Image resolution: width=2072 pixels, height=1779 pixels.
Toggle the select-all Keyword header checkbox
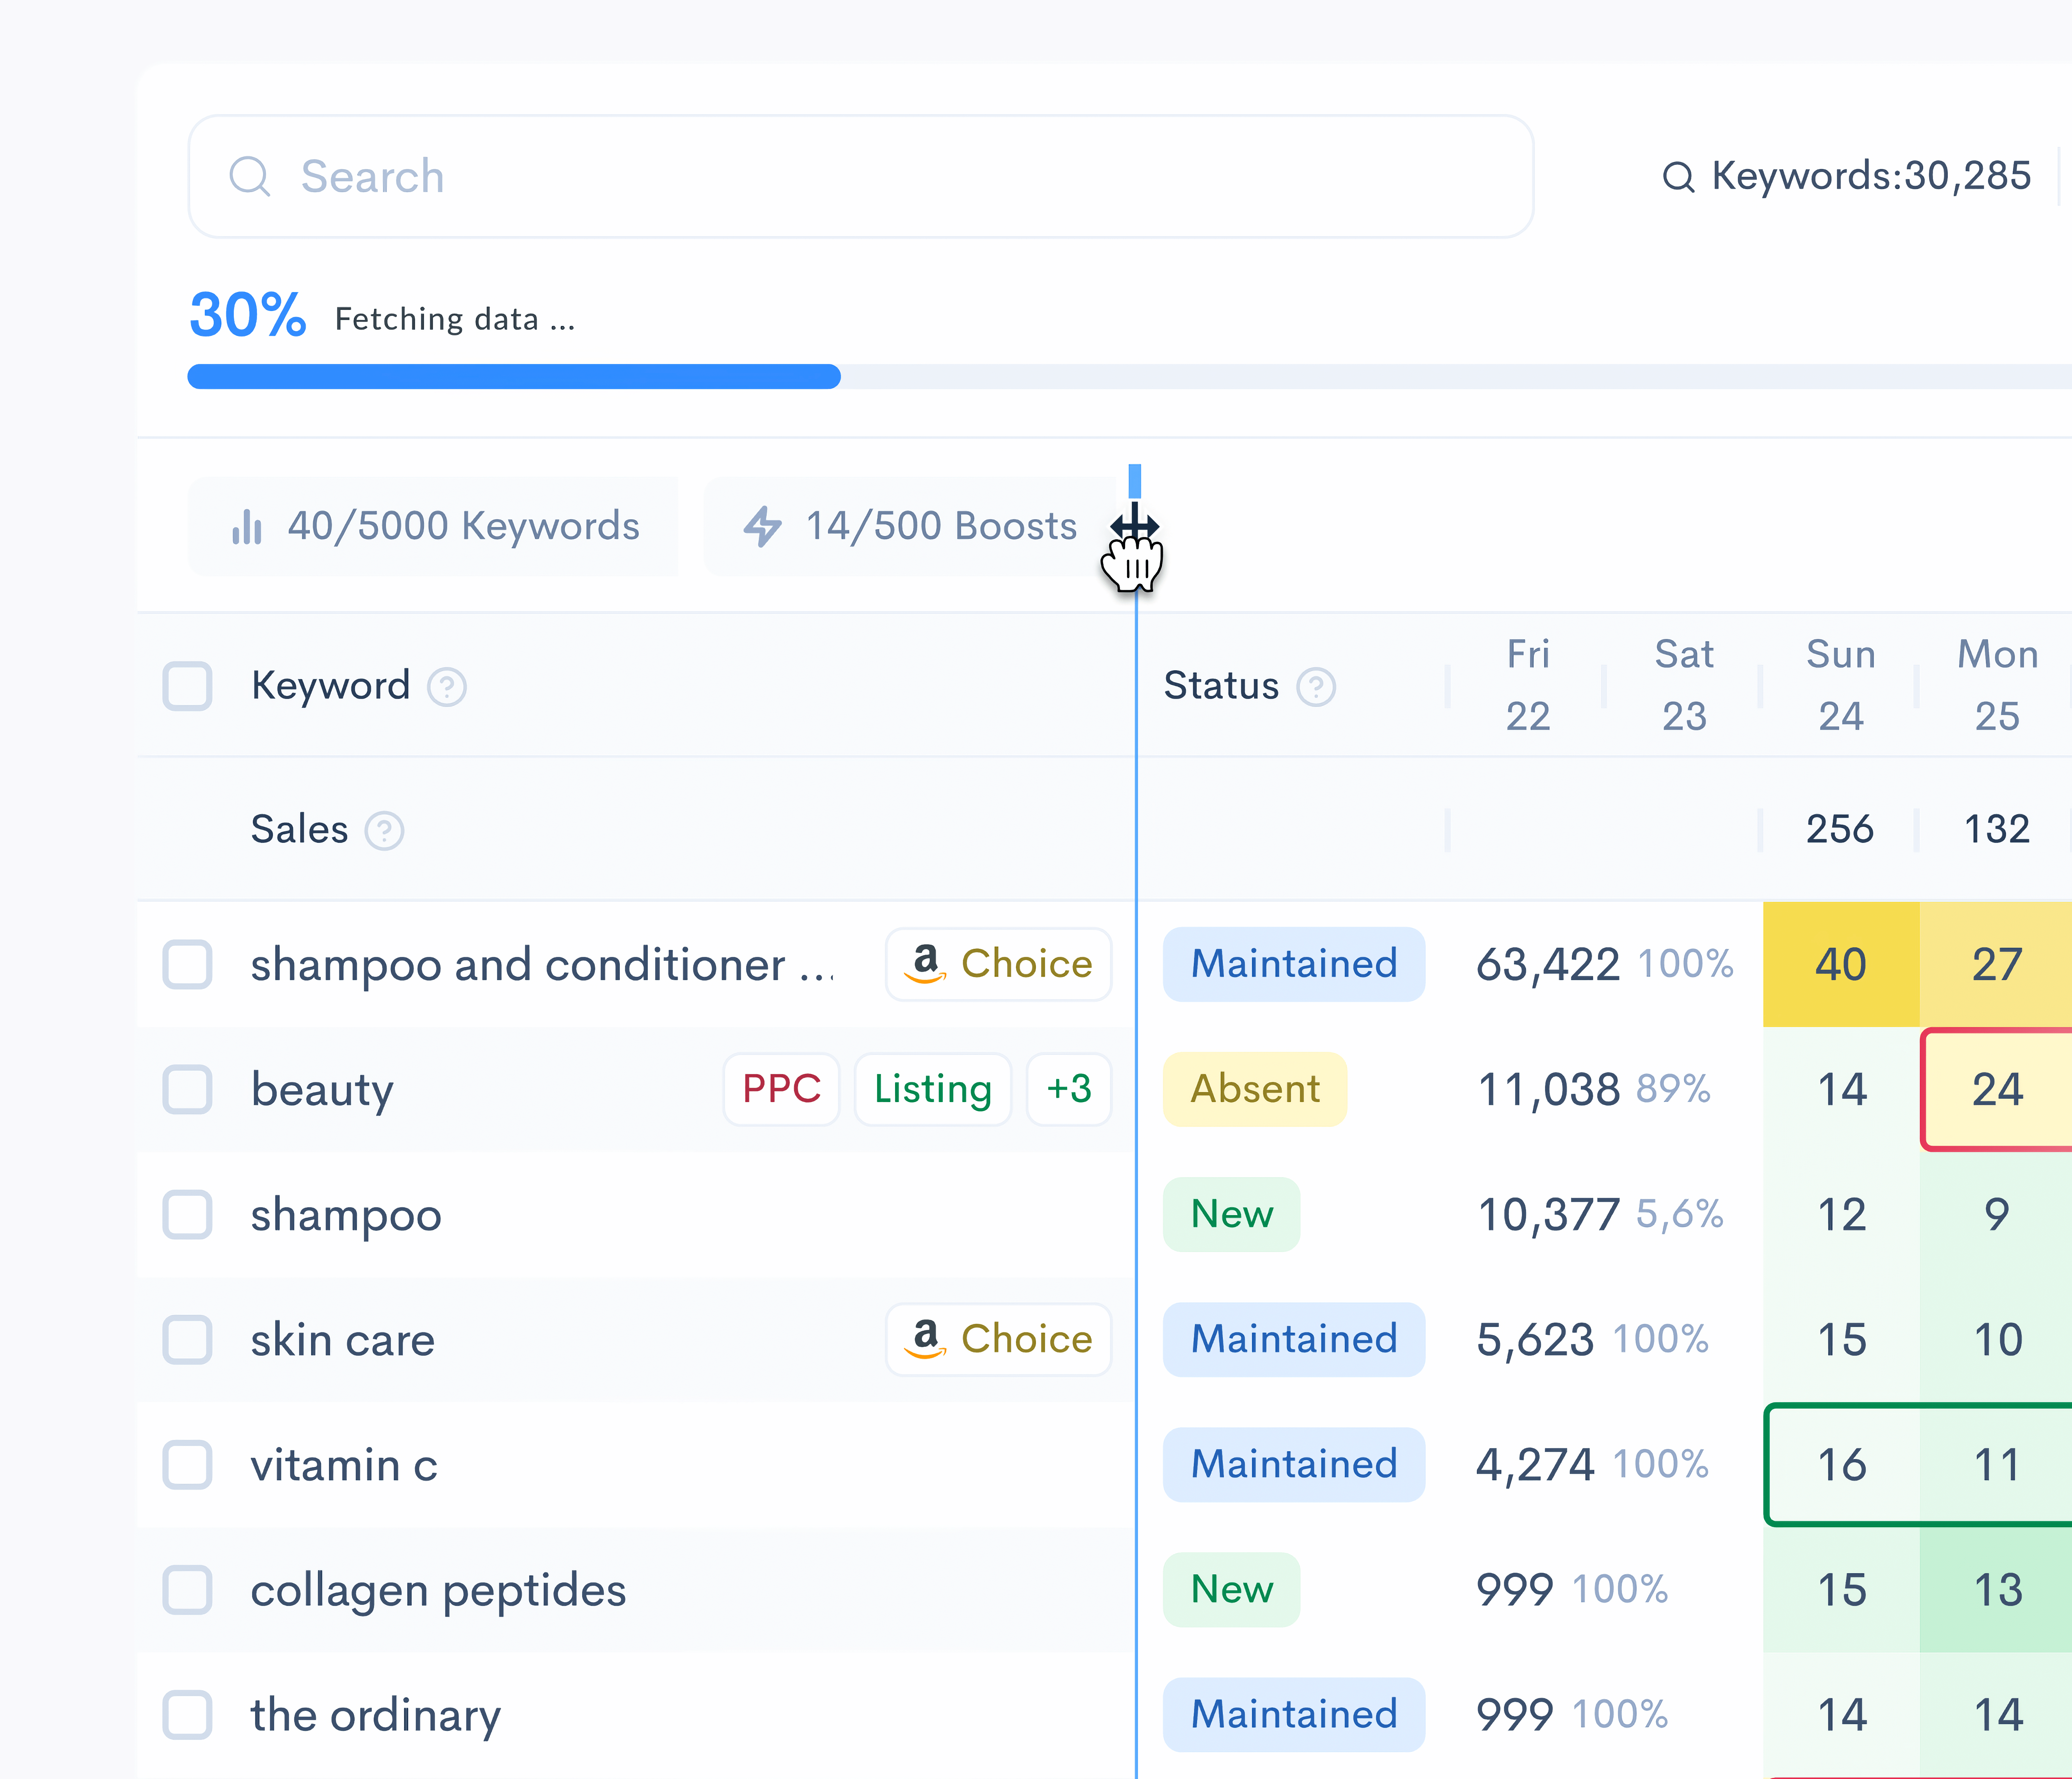pyautogui.click(x=187, y=686)
